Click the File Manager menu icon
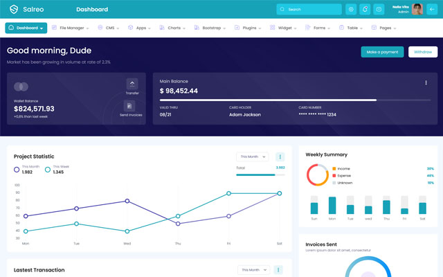 54,28
